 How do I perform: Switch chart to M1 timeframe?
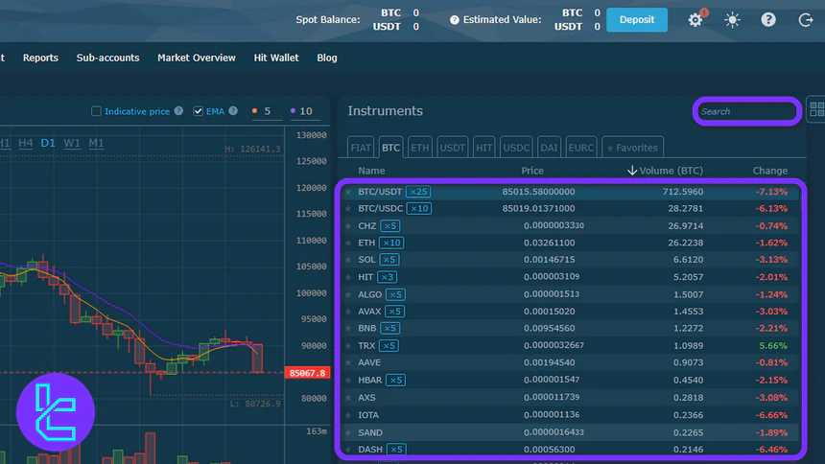click(x=96, y=143)
